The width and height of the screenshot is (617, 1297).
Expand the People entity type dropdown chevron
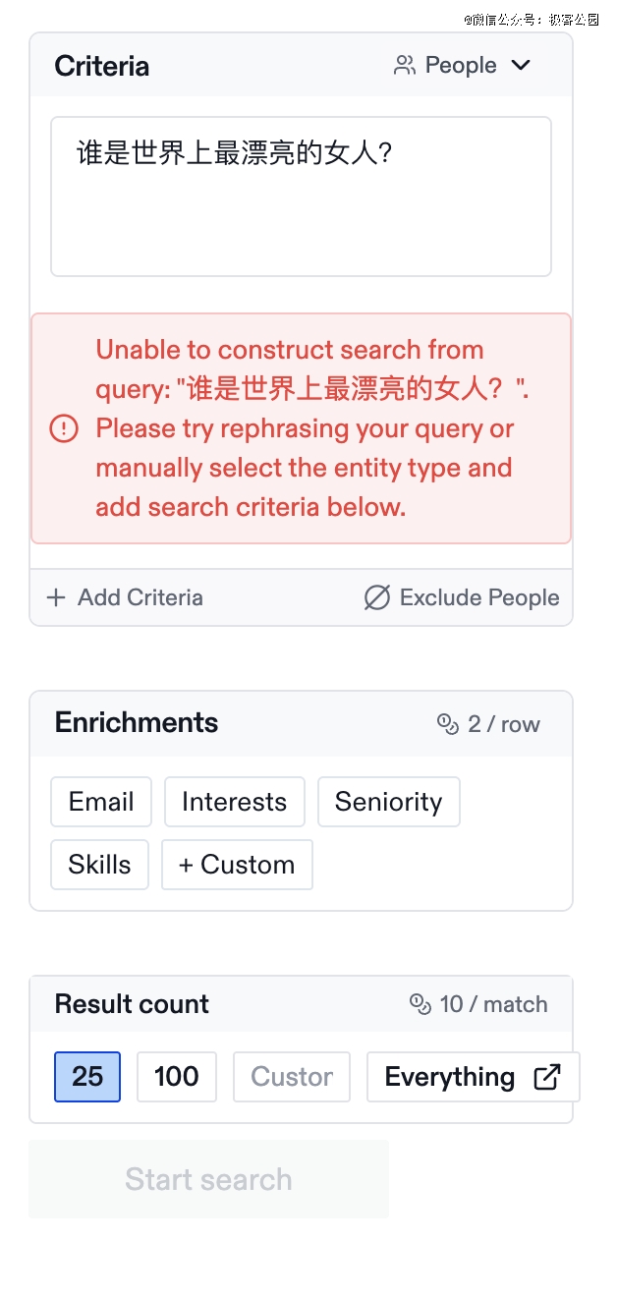[521, 66]
